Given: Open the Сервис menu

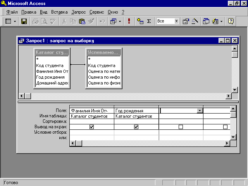Looking at the screenshot, I should (96, 12).
